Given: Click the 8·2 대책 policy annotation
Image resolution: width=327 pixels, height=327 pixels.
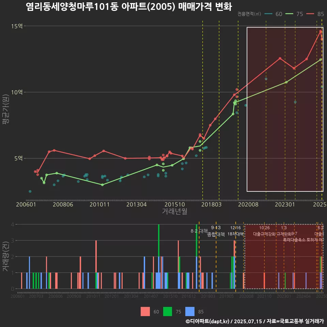Looking at the screenshot, I should [x=199, y=231].
